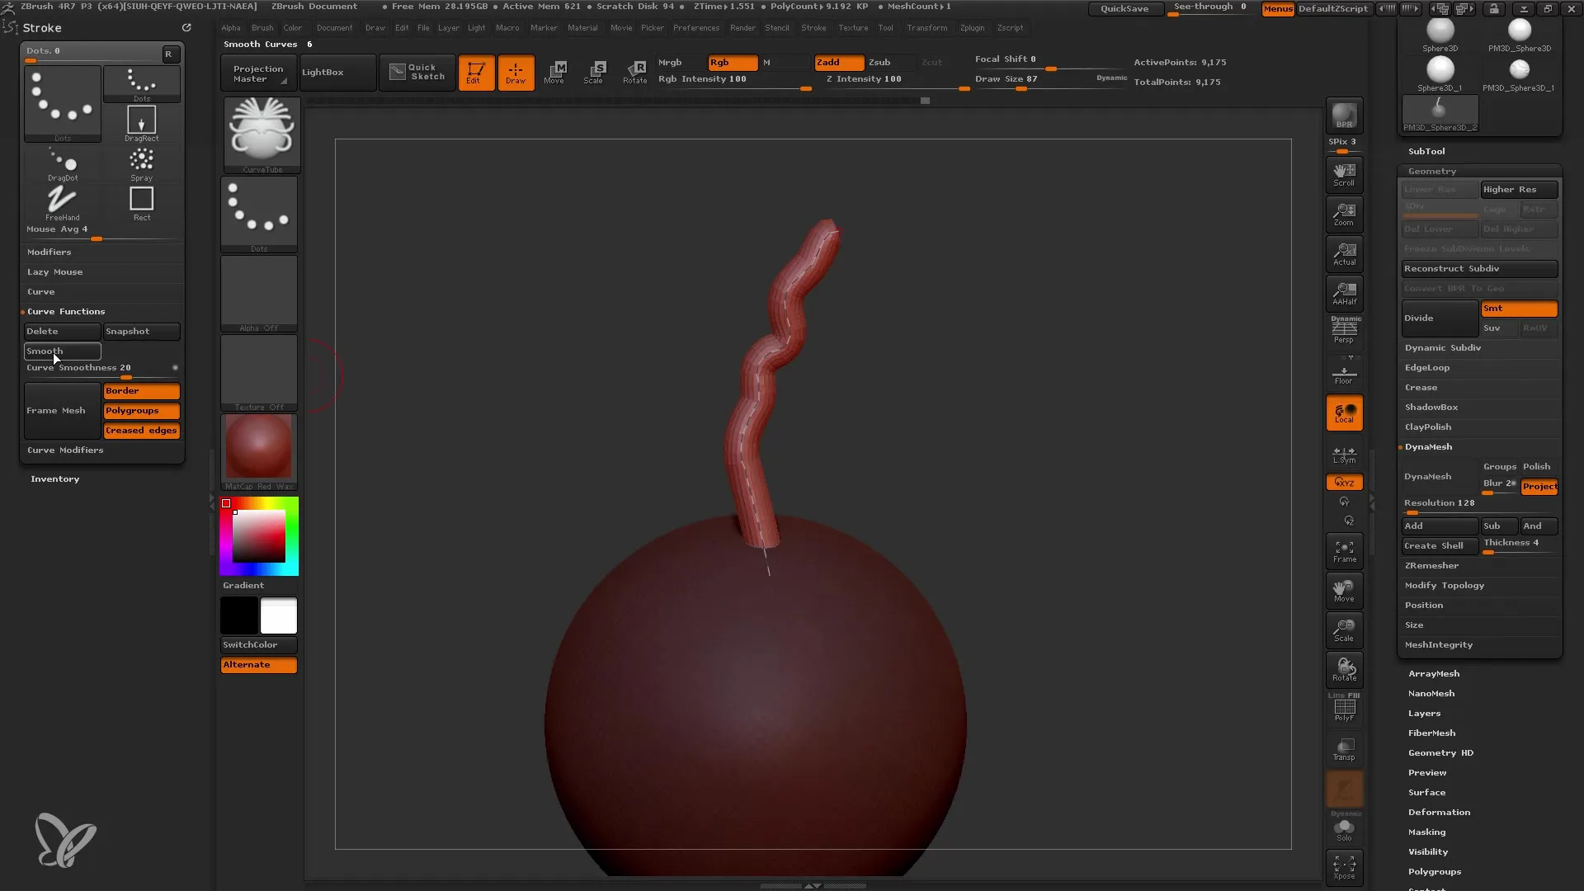Expand the Geometry section
The width and height of the screenshot is (1584, 891).
pos(1431,171)
